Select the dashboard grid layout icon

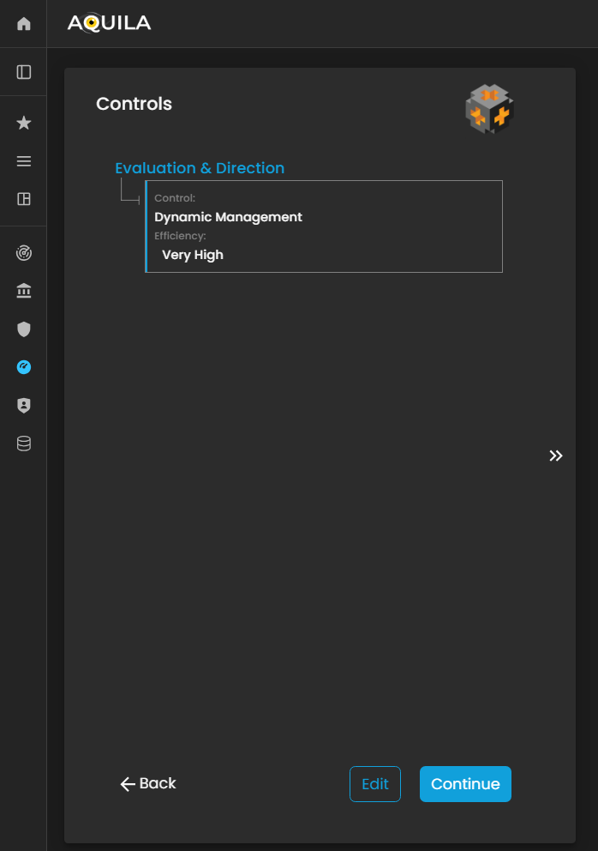(24, 199)
